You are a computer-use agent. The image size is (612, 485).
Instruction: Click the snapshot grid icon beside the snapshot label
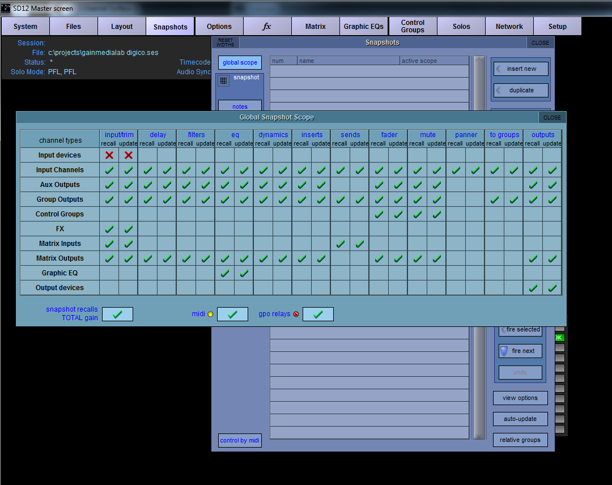(223, 81)
